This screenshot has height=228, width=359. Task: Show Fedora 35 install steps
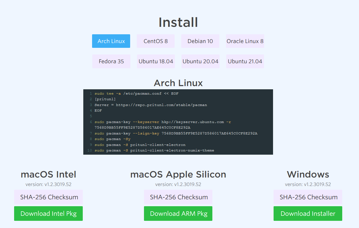click(x=111, y=61)
